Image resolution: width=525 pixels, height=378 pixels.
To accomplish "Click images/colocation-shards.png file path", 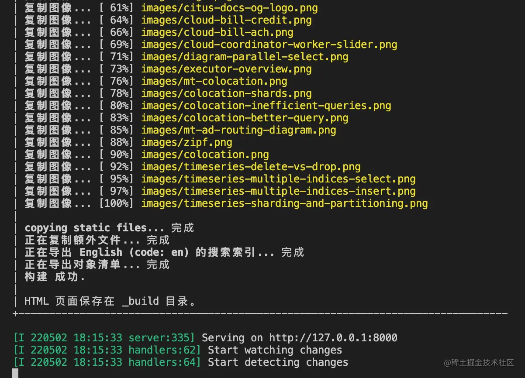I will (x=226, y=93).
